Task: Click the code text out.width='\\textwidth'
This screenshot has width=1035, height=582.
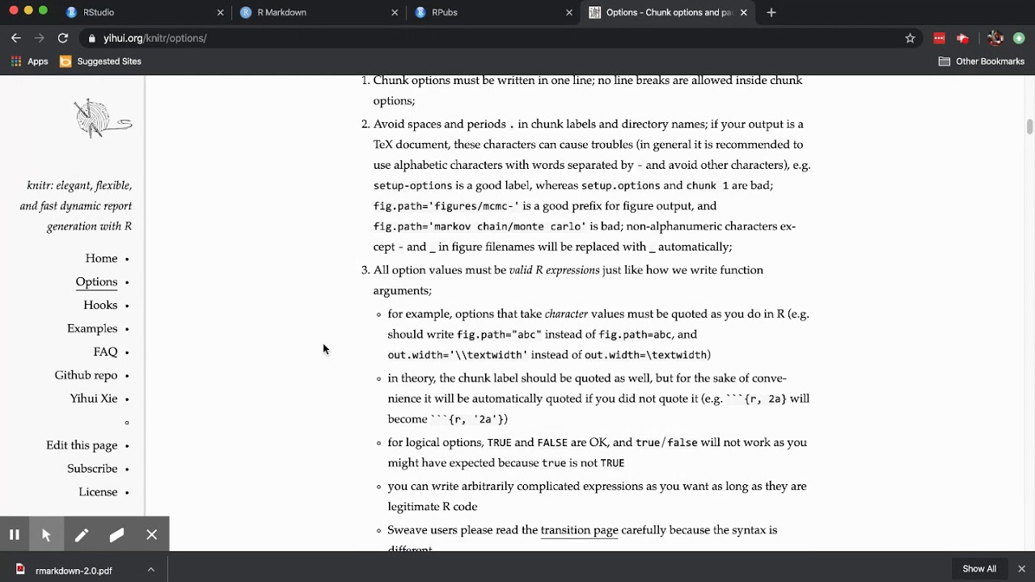Action: click(458, 355)
